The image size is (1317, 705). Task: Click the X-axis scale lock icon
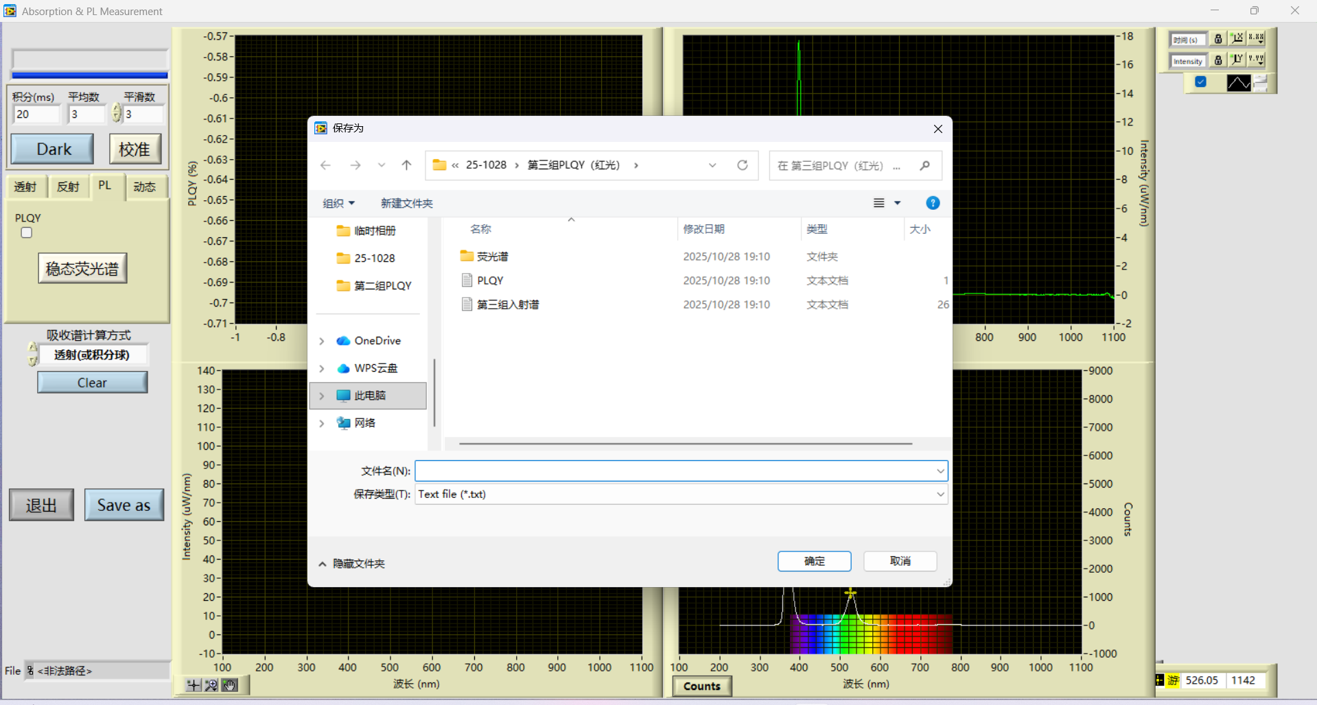click(1218, 39)
